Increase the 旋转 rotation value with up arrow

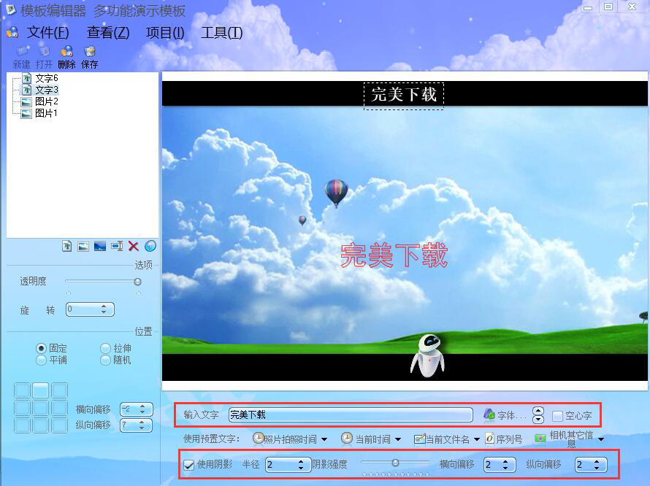[104, 306]
